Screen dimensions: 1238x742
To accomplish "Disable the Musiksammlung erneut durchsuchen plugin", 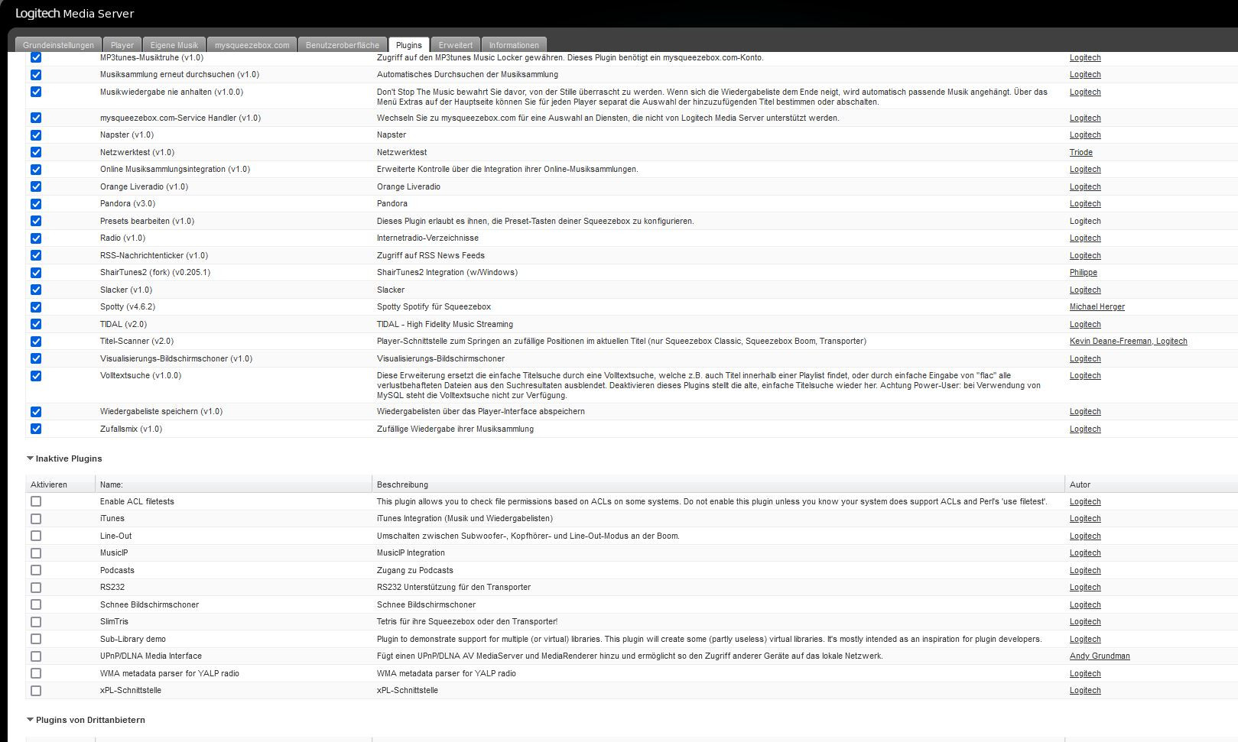I will [x=36, y=75].
